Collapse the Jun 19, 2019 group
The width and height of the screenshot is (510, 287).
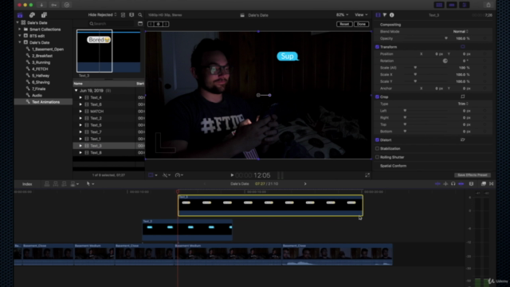pyautogui.click(x=76, y=91)
